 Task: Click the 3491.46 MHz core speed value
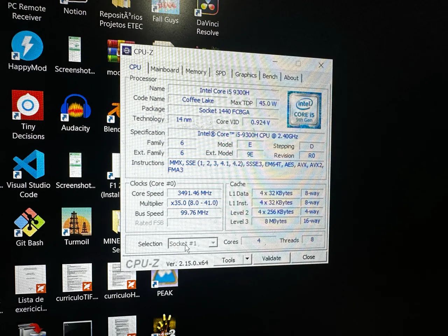point(195,193)
